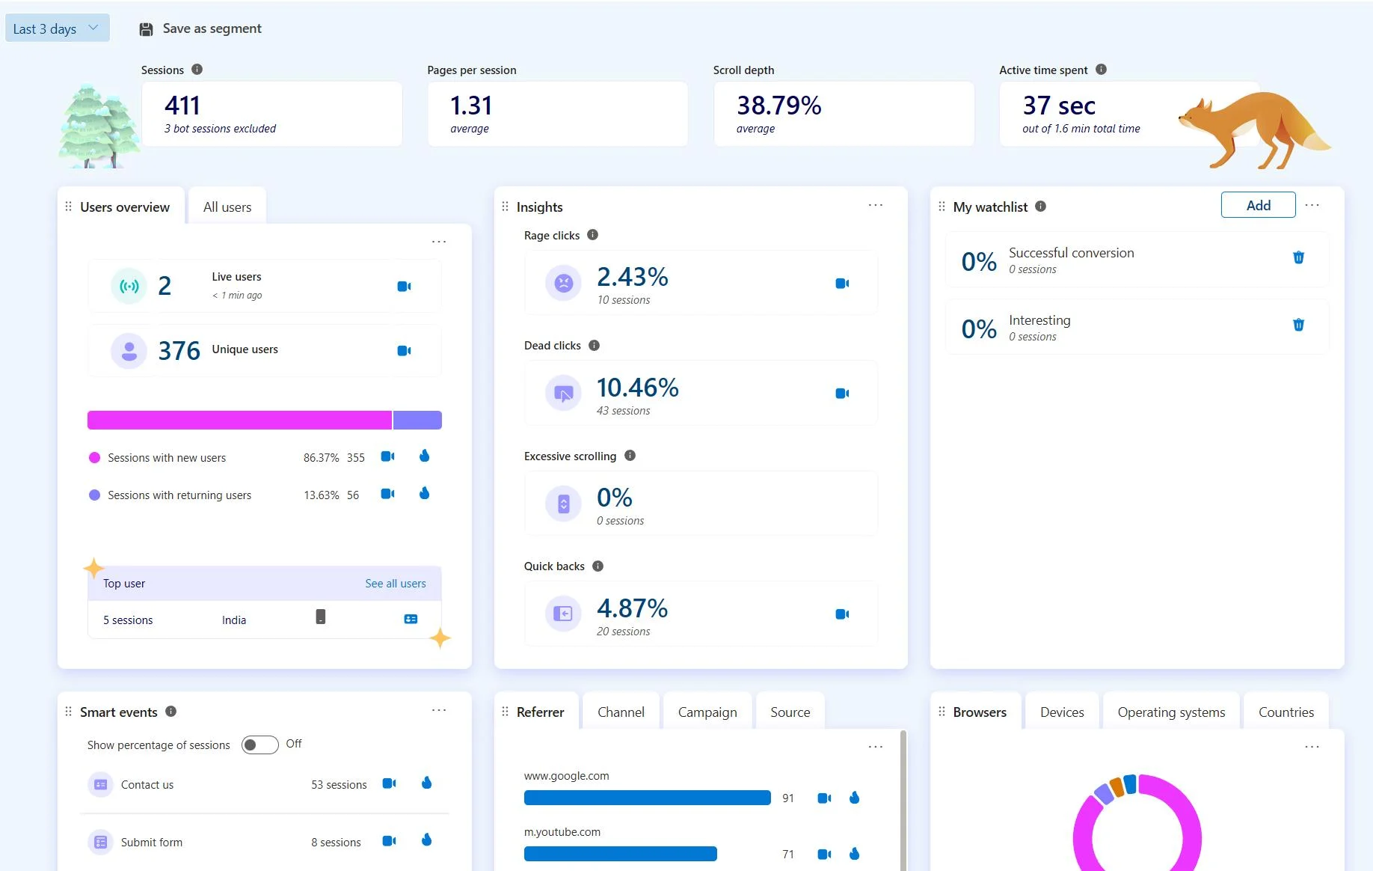1373x871 pixels.
Task: Open the Last 3 days date filter
Action: [57, 28]
